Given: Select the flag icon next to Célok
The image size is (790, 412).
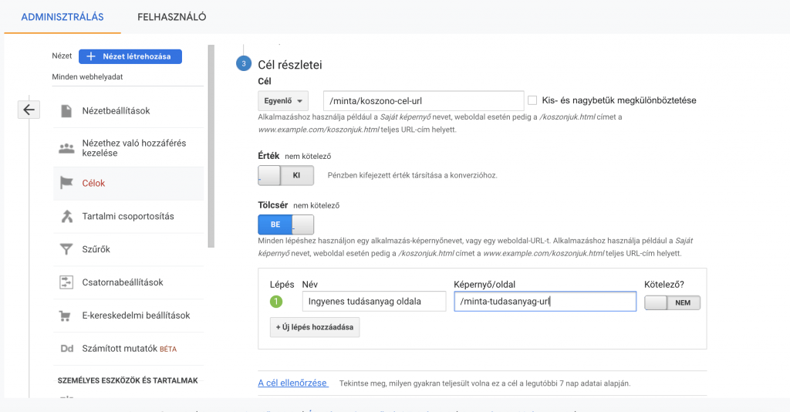Looking at the screenshot, I should click(66, 183).
